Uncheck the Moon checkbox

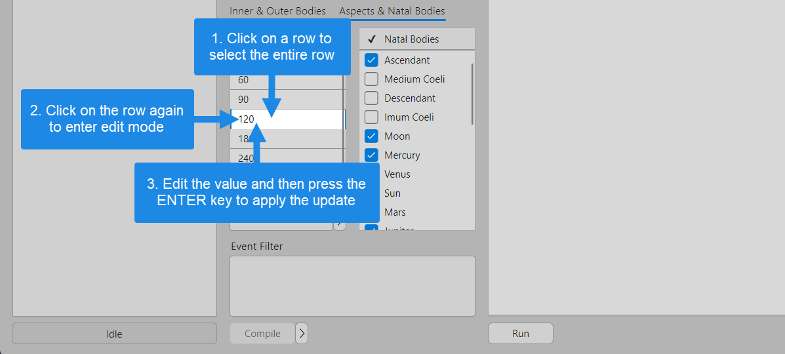point(371,136)
